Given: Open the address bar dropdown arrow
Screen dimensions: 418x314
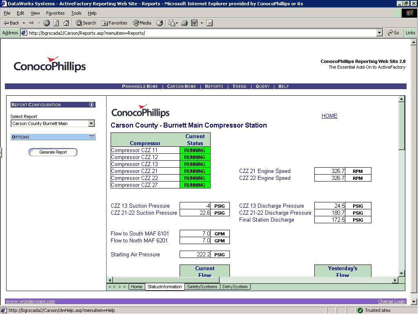Looking at the screenshot, I should pyautogui.click(x=380, y=33).
